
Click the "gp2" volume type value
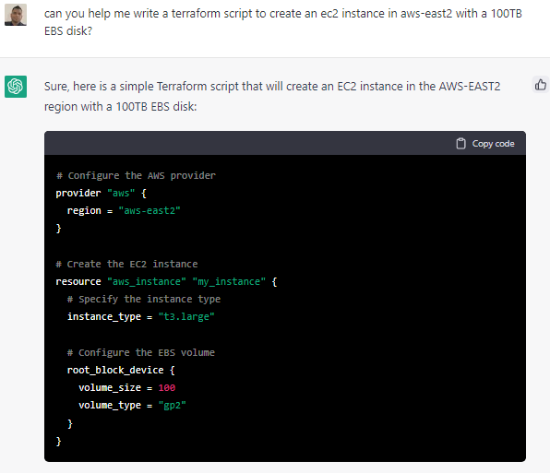172,406
